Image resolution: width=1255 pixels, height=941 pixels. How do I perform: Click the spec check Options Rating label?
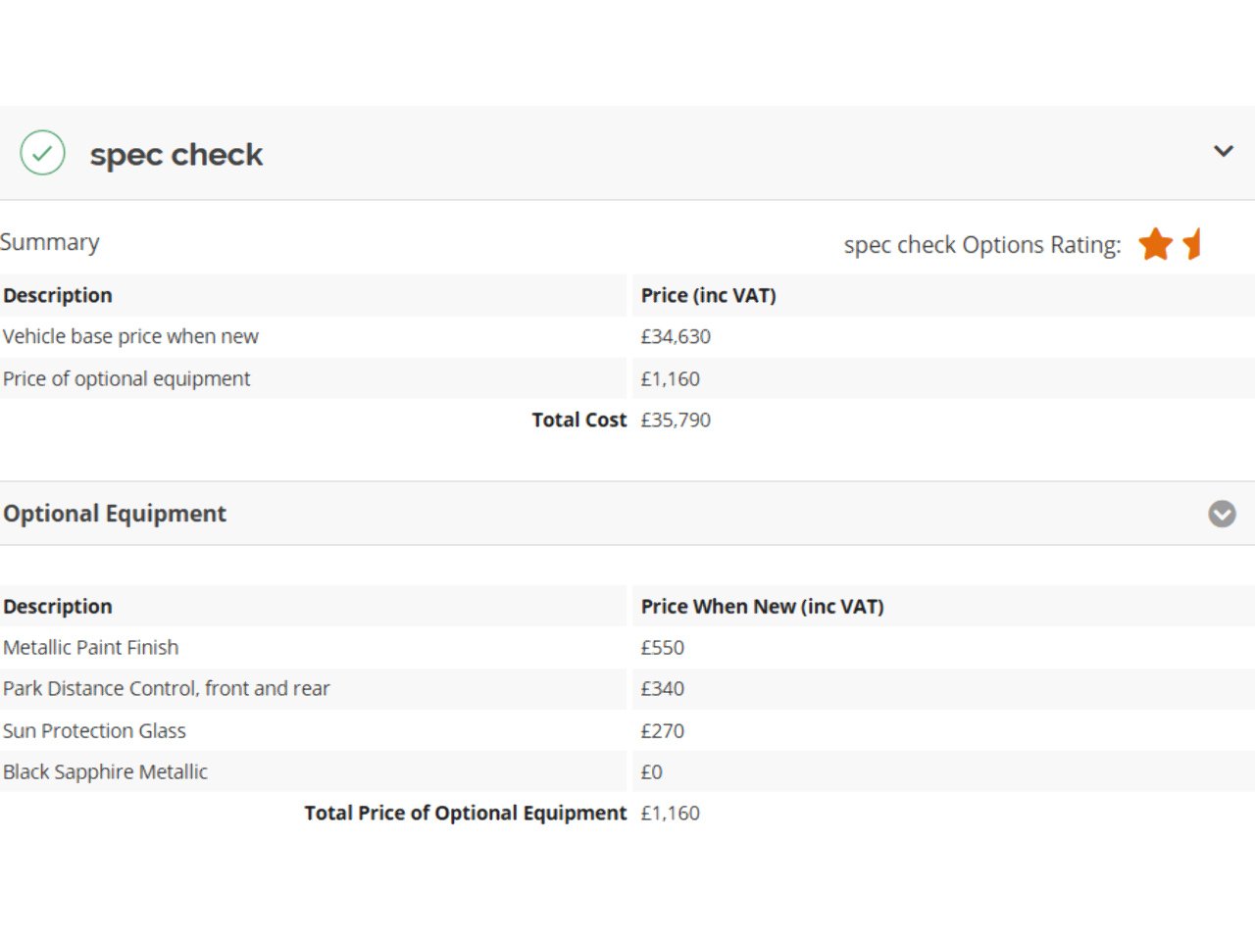tap(981, 245)
